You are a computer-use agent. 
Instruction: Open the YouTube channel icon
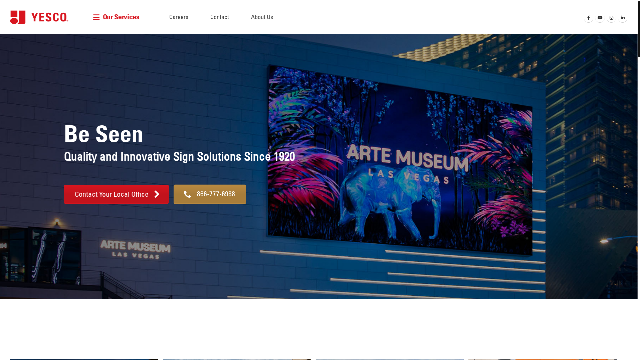pos(600,18)
